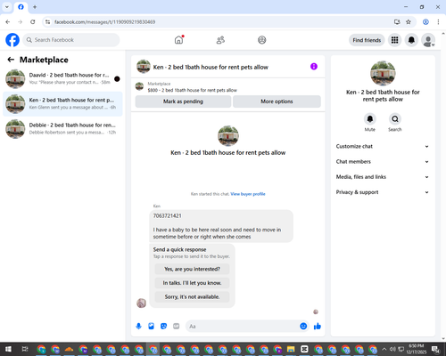Install app icon in address bar

coord(397,22)
